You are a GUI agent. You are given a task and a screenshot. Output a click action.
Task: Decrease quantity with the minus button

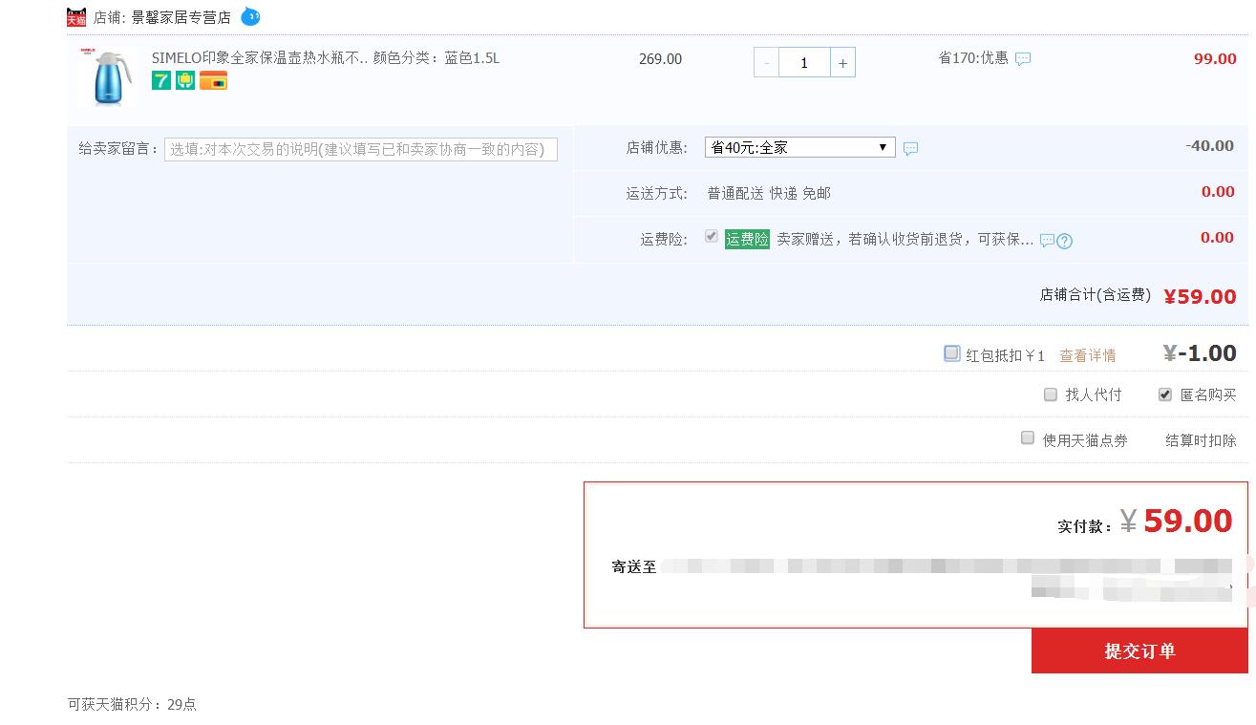tap(766, 63)
